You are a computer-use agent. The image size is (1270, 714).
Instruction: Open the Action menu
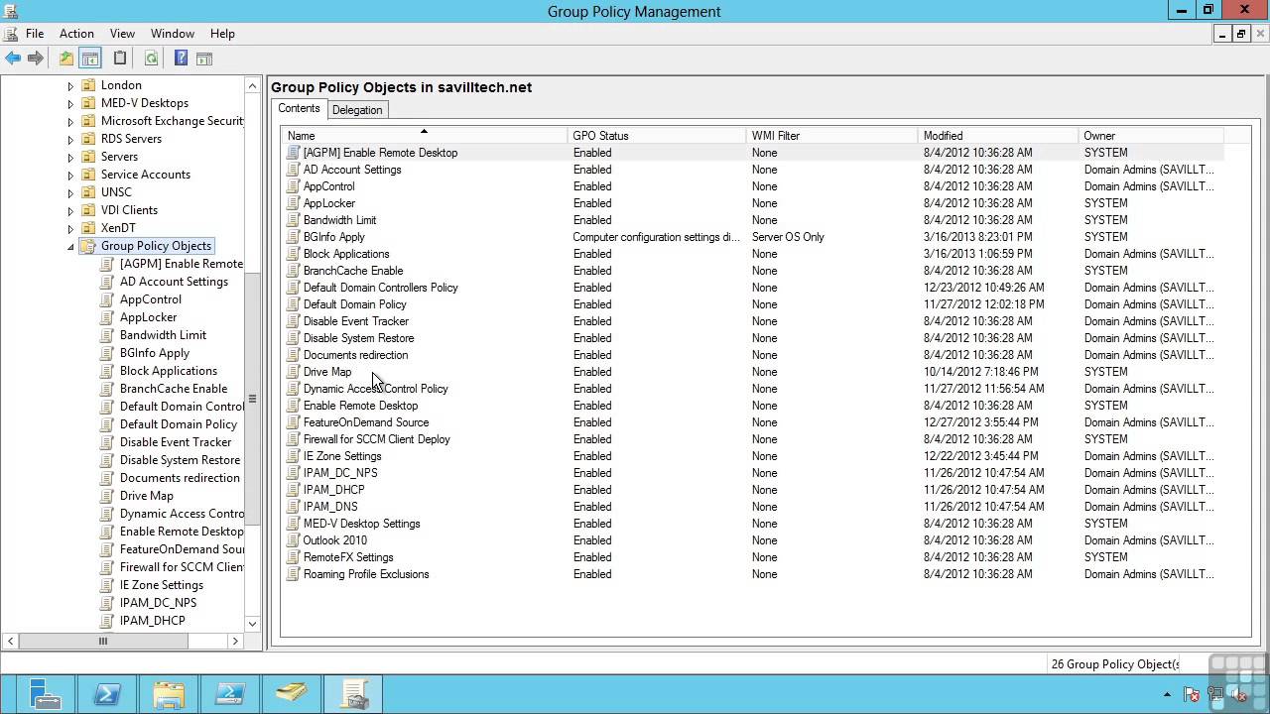pos(76,34)
